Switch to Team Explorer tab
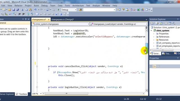The width and height of the screenshot is (180, 101). tap(166, 54)
